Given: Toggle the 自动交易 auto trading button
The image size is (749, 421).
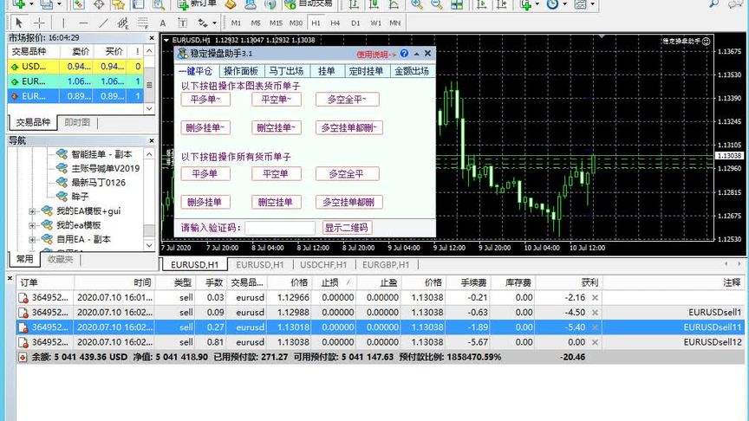Looking at the screenshot, I should click(308, 4).
